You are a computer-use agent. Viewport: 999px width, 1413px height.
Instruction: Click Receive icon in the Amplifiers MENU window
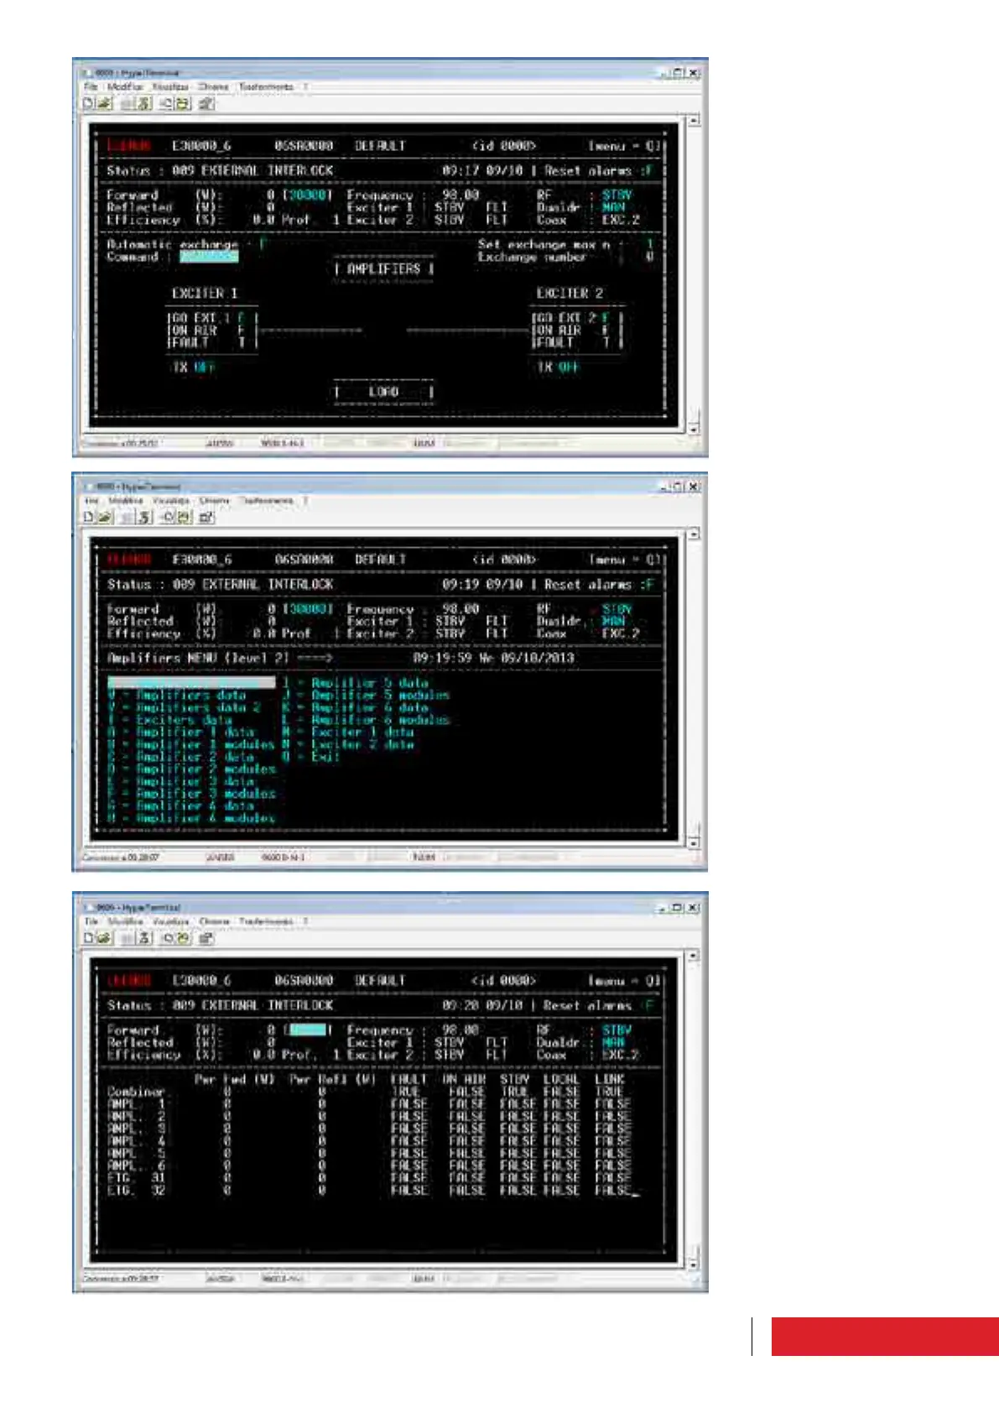[183, 517]
